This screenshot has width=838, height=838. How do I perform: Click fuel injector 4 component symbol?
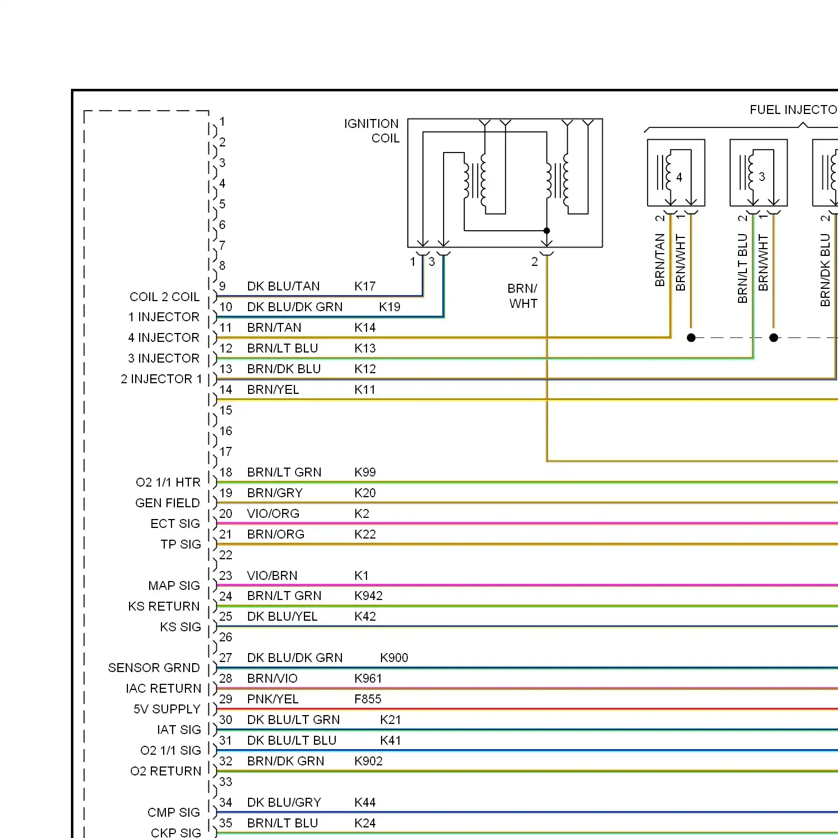[676, 173]
